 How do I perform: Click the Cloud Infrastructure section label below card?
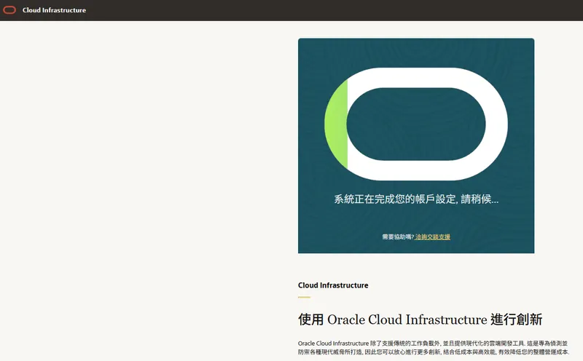coord(333,285)
